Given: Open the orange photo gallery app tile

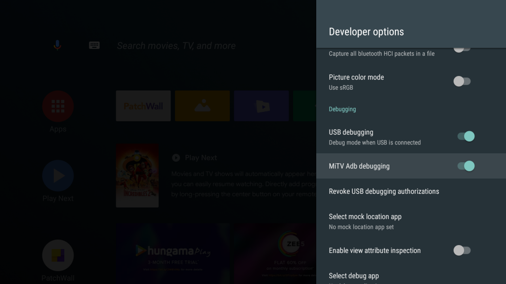Looking at the screenshot, I should coord(202,106).
